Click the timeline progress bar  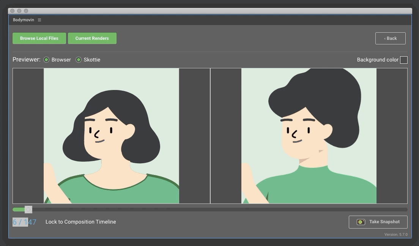pyautogui.click(x=209, y=209)
